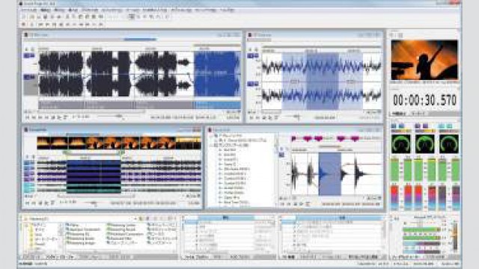Click the first transport icon under the multichannel waveform
The height and width of the screenshot is (269, 479).
click(x=27, y=202)
